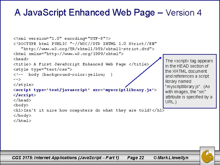
Task: Click the opening '<body>' tag line
Action: pyautogui.click(x=21, y=105)
